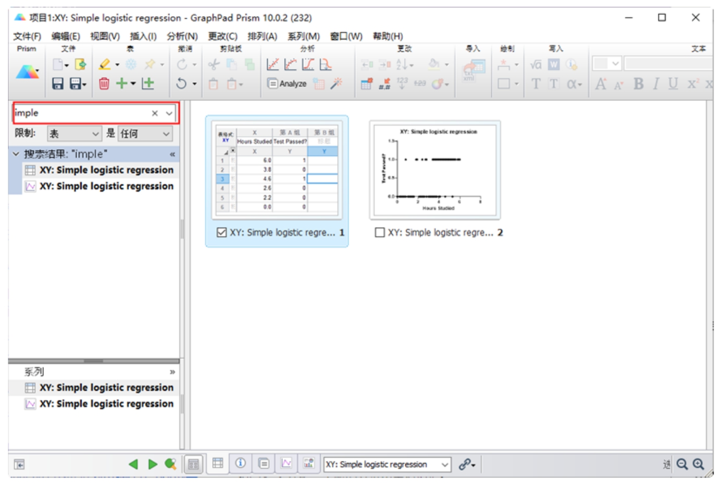The width and height of the screenshot is (721, 486).
Task: Click the Italic text formatting icon
Action: [x=656, y=83]
